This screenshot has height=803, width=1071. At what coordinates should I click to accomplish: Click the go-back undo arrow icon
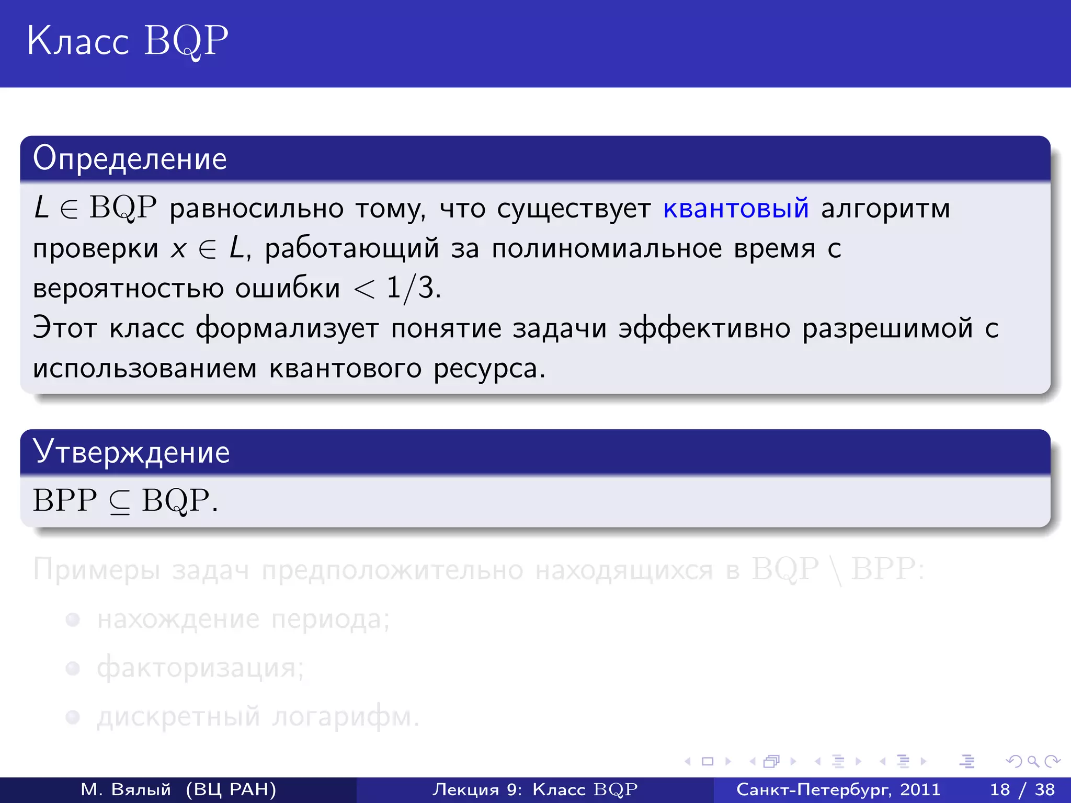(x=1014, y=762)
